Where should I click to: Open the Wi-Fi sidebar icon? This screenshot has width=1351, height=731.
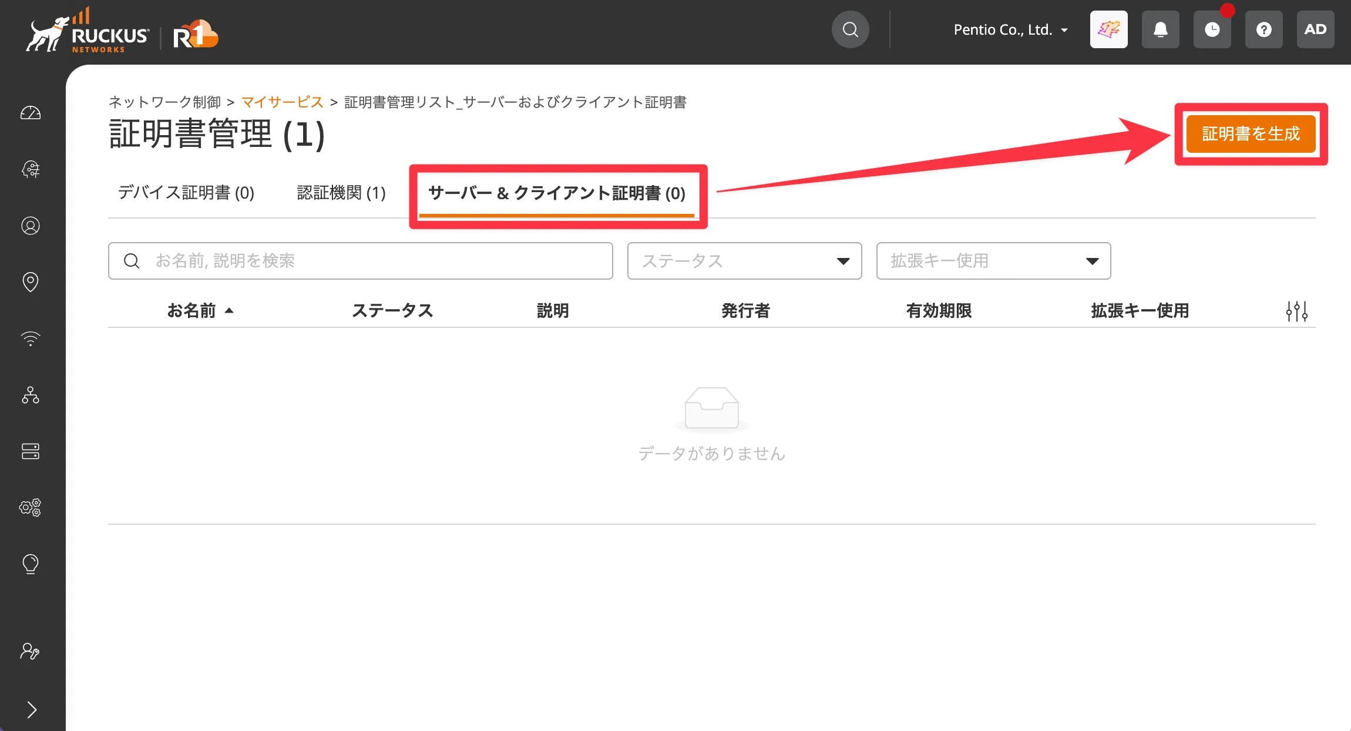tap(31, 338)
